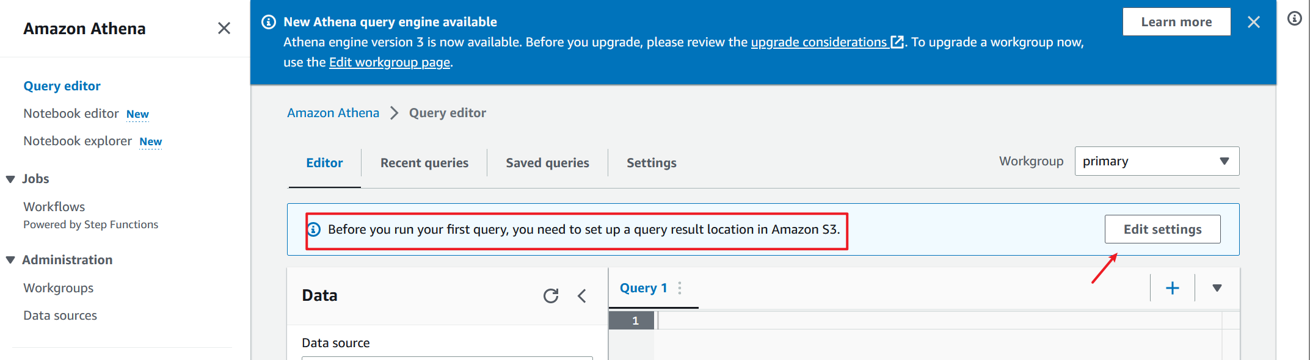Close the Amazon Athena navigation sidebar
The height and width of the screenshot is (360, 1310).
pos(224,28)
